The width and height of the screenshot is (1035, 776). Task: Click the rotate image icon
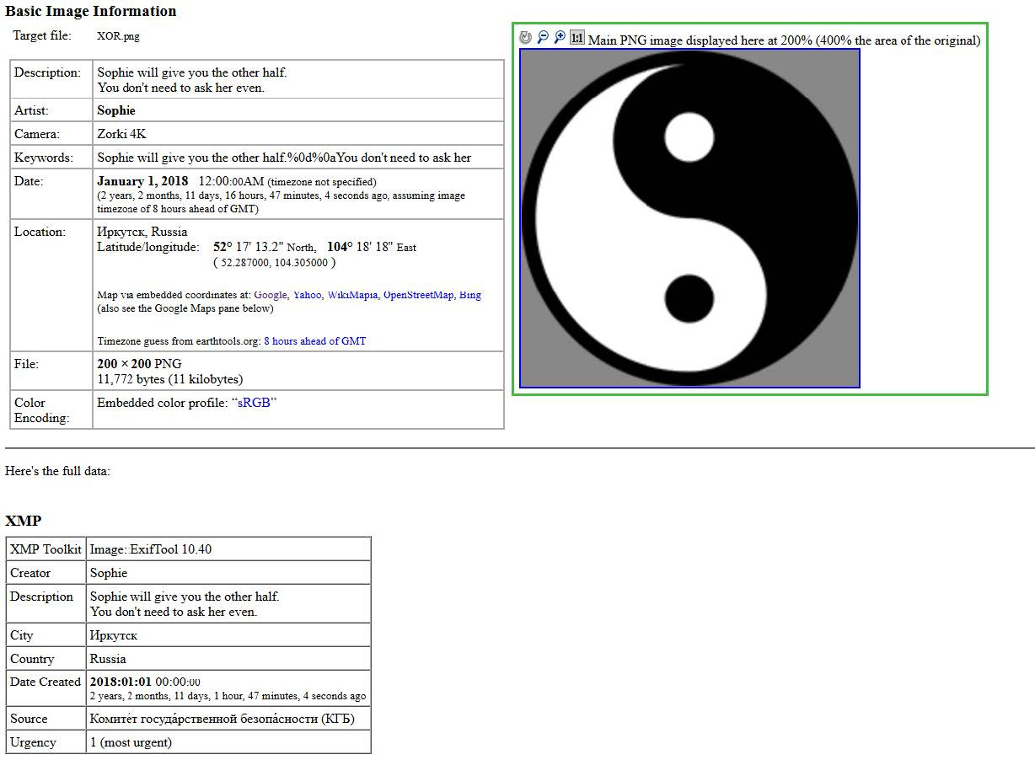click(526, 38)
